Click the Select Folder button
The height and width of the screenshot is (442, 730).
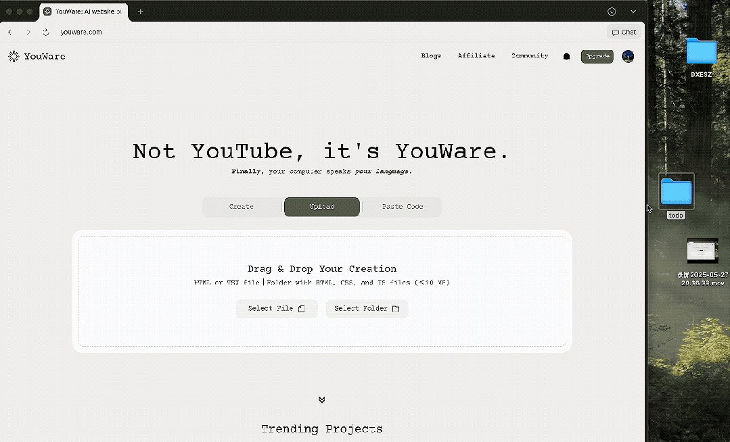[367, 309]
